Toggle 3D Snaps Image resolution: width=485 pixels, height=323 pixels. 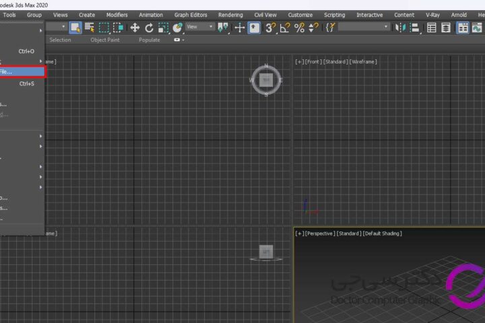[270, 28]
